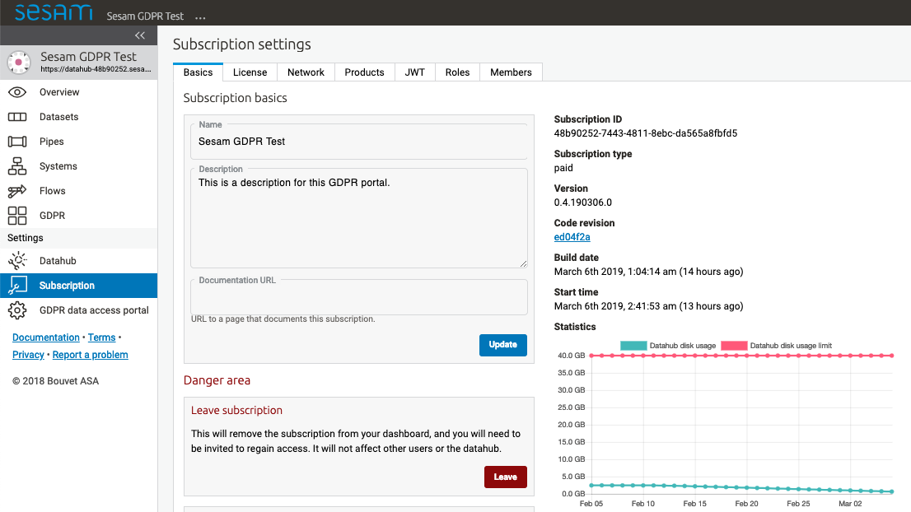Click the Datahub settings icon
Viewport: 911px width, 512px height.
point(17,261)
